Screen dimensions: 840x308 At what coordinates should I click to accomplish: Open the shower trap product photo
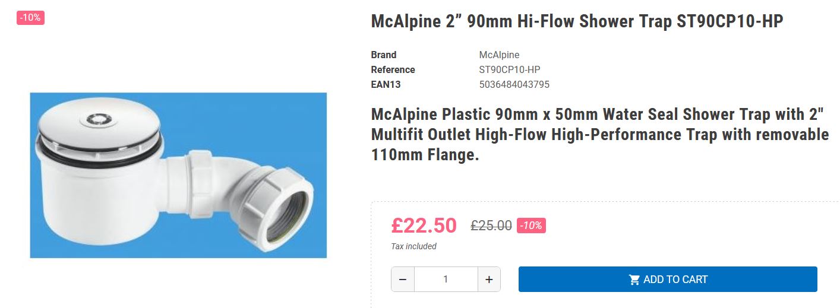pyautogui.click(x=178, y=175)
